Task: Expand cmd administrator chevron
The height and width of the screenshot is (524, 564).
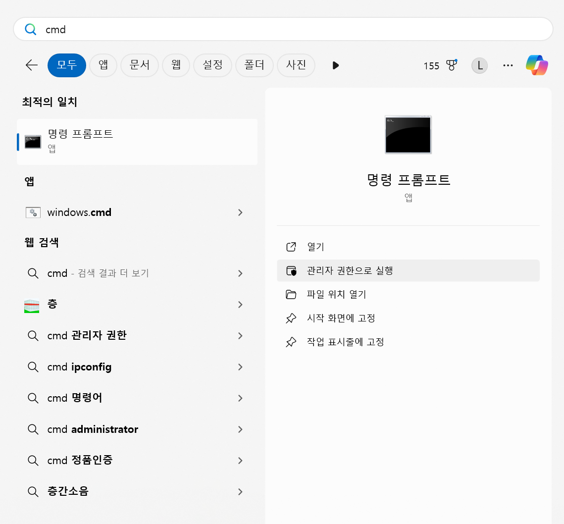Action: coord(240,429)
